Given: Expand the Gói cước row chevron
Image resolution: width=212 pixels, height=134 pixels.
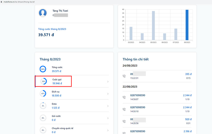Looking at the screenshot, I should [x=108, y=118].
